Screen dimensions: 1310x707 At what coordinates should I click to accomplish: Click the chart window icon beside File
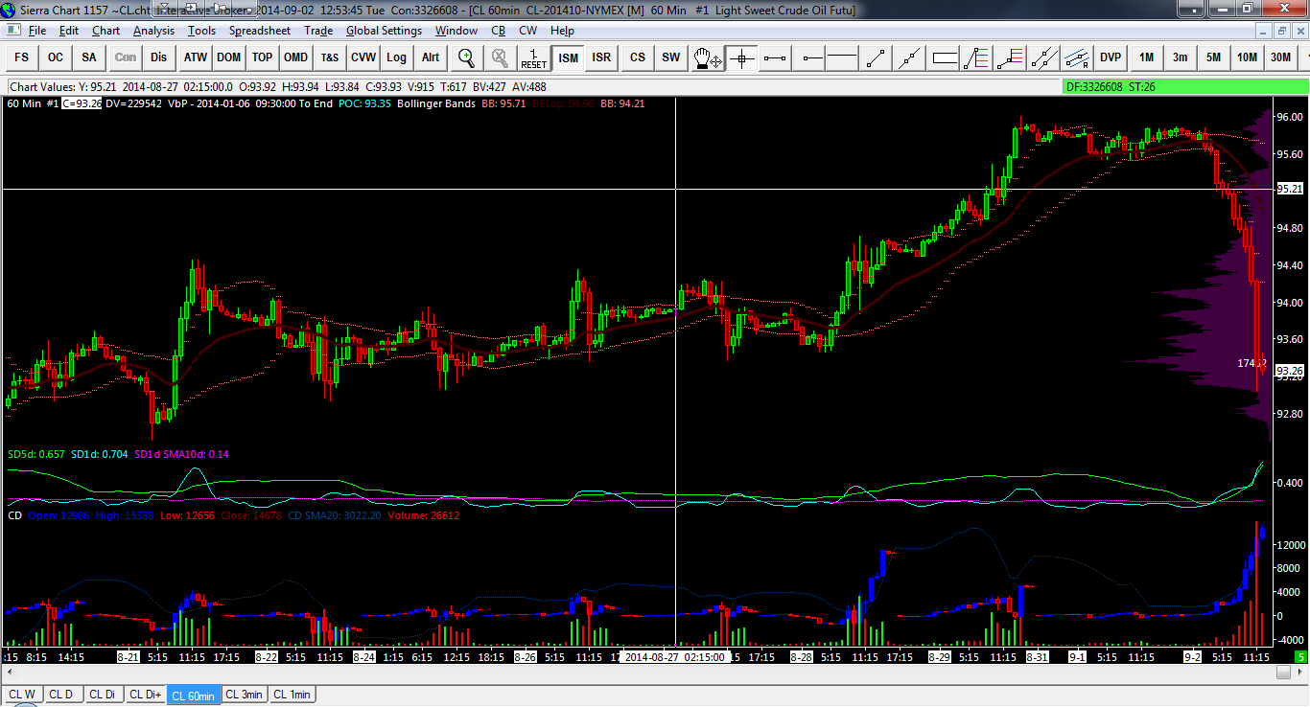coord(12,30)
